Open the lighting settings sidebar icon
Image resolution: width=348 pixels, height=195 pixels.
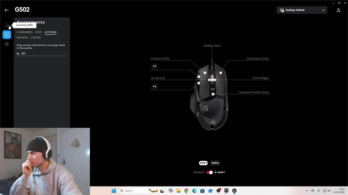pos(7,44)
